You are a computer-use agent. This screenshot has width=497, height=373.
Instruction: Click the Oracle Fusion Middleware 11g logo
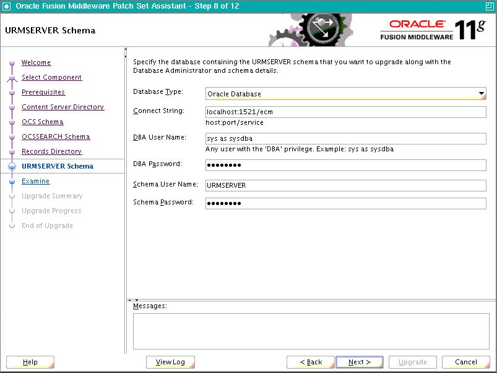click(433, 30)
